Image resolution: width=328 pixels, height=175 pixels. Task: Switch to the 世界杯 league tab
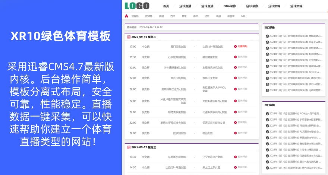pyautogui.click(x=135, y=16)
